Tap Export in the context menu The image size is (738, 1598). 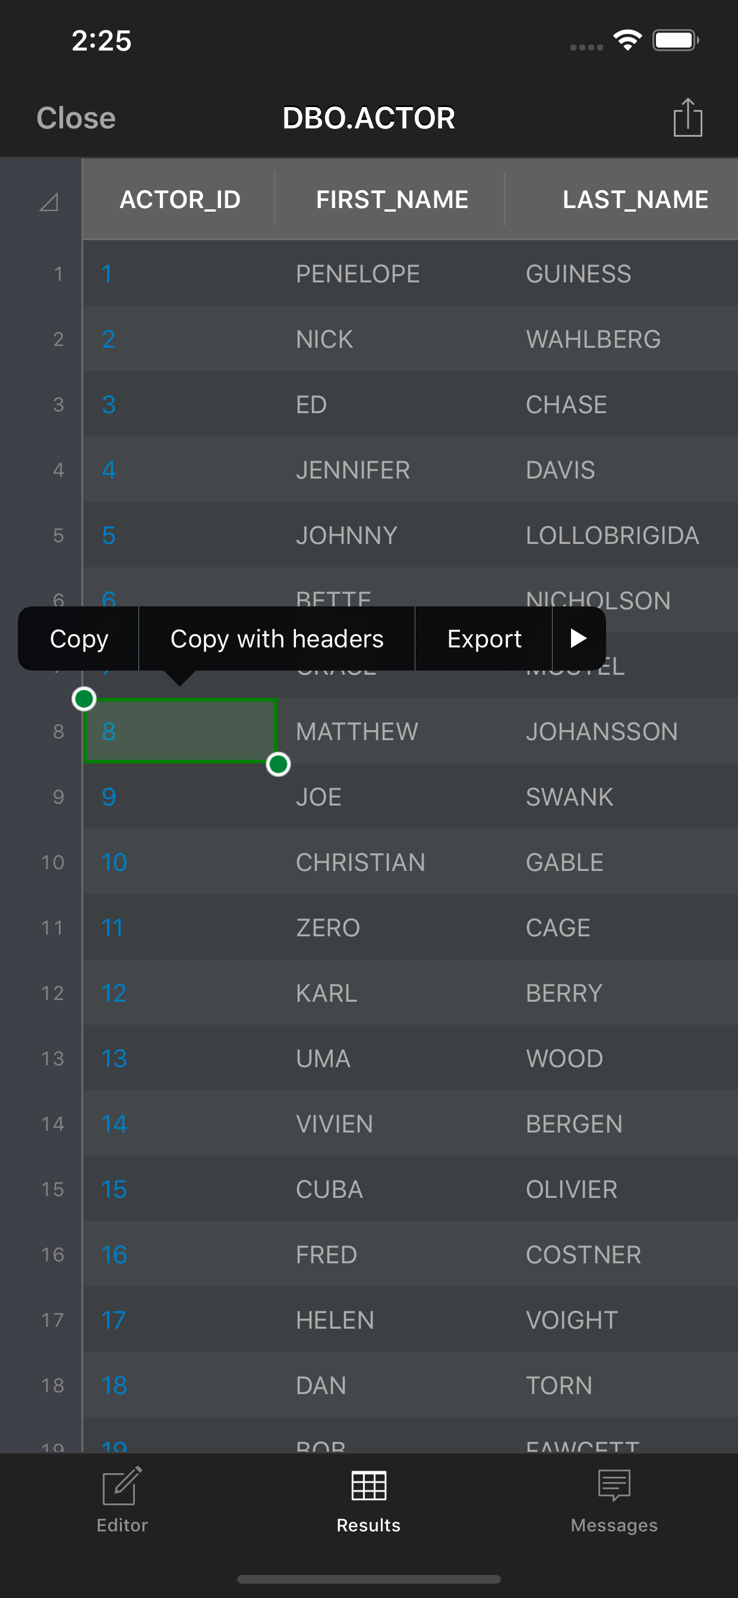[x=484, y=638]
